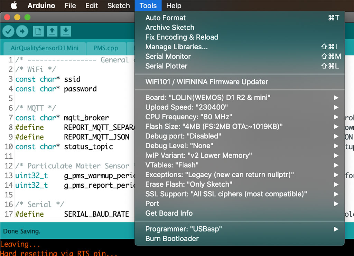Expand the Board LOLIN(WEMOS) D1 submenu
Viewport: 354px width, 256px height.
[x=240, y=98]
